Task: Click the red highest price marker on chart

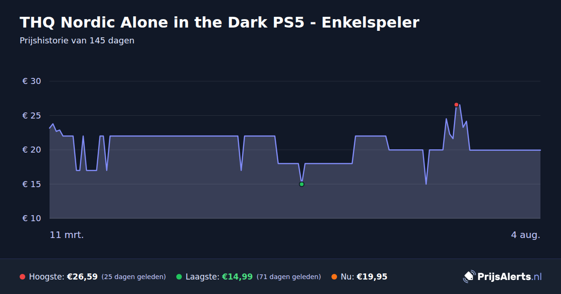Action: click(456, 105)
